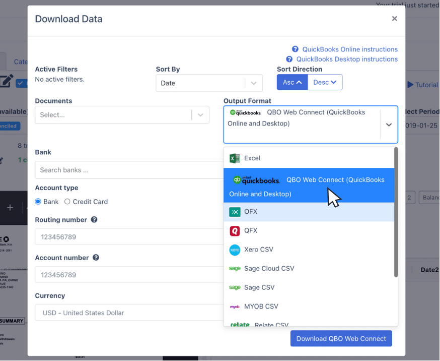The image size is (440, 361).
Task: Click the QFX Quicken icon
Action: pos(235,230)
